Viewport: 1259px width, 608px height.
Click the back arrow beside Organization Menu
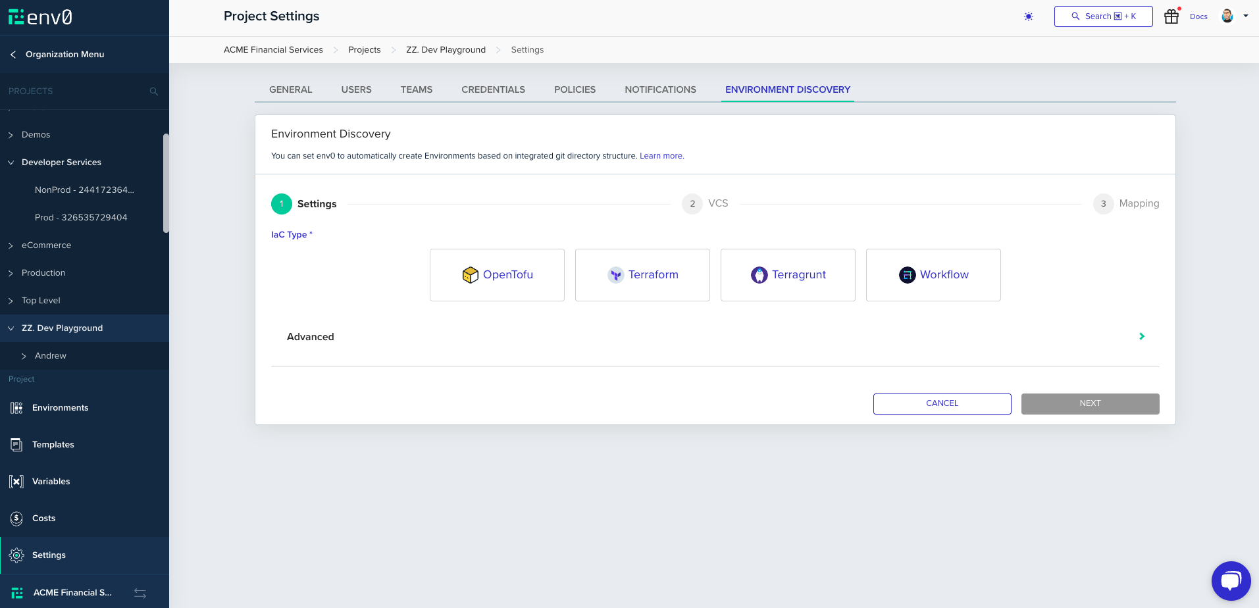tap(13, 55)
